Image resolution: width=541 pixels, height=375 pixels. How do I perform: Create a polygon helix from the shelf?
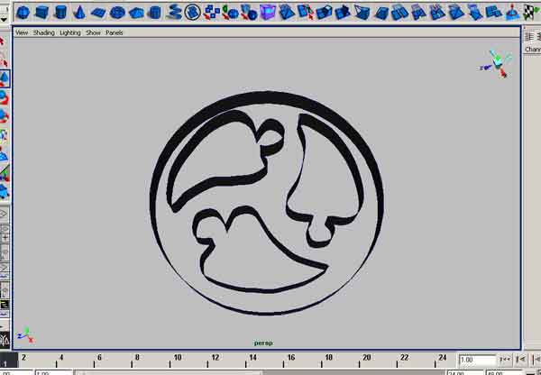pyautogui.click(x=173, y=12)
